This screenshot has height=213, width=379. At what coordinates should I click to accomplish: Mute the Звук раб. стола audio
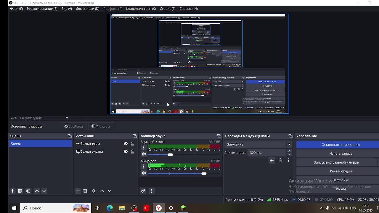coord(144,154)
